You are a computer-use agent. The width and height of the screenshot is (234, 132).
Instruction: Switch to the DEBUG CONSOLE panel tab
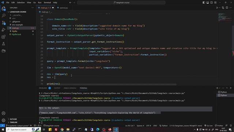[x=70, y=88]
